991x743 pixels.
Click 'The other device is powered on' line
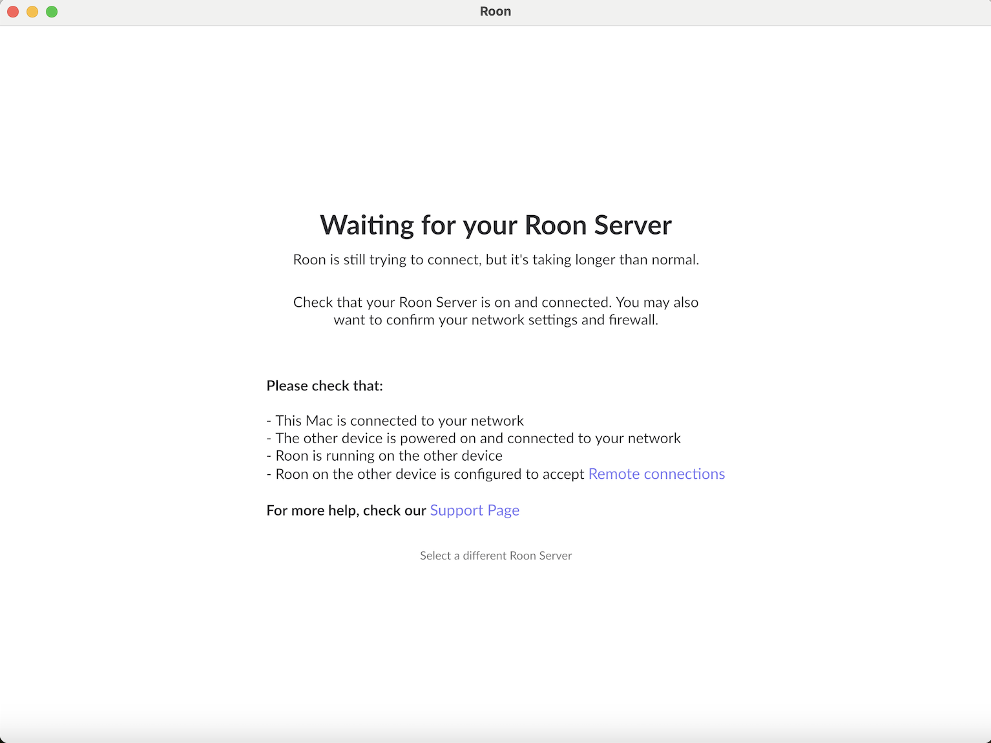tap(474, 438)
